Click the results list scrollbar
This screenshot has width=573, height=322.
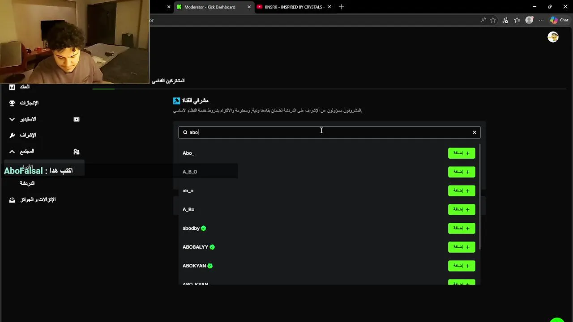point(479,197)
